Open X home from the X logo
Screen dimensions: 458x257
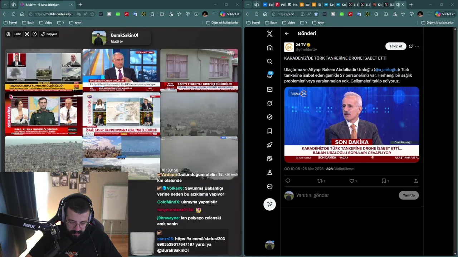(x=270, y=34)
